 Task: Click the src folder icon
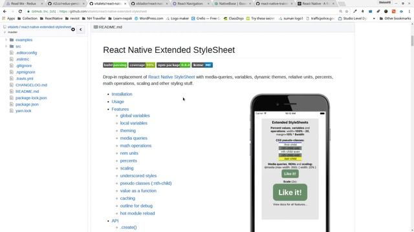click(12, 46)
